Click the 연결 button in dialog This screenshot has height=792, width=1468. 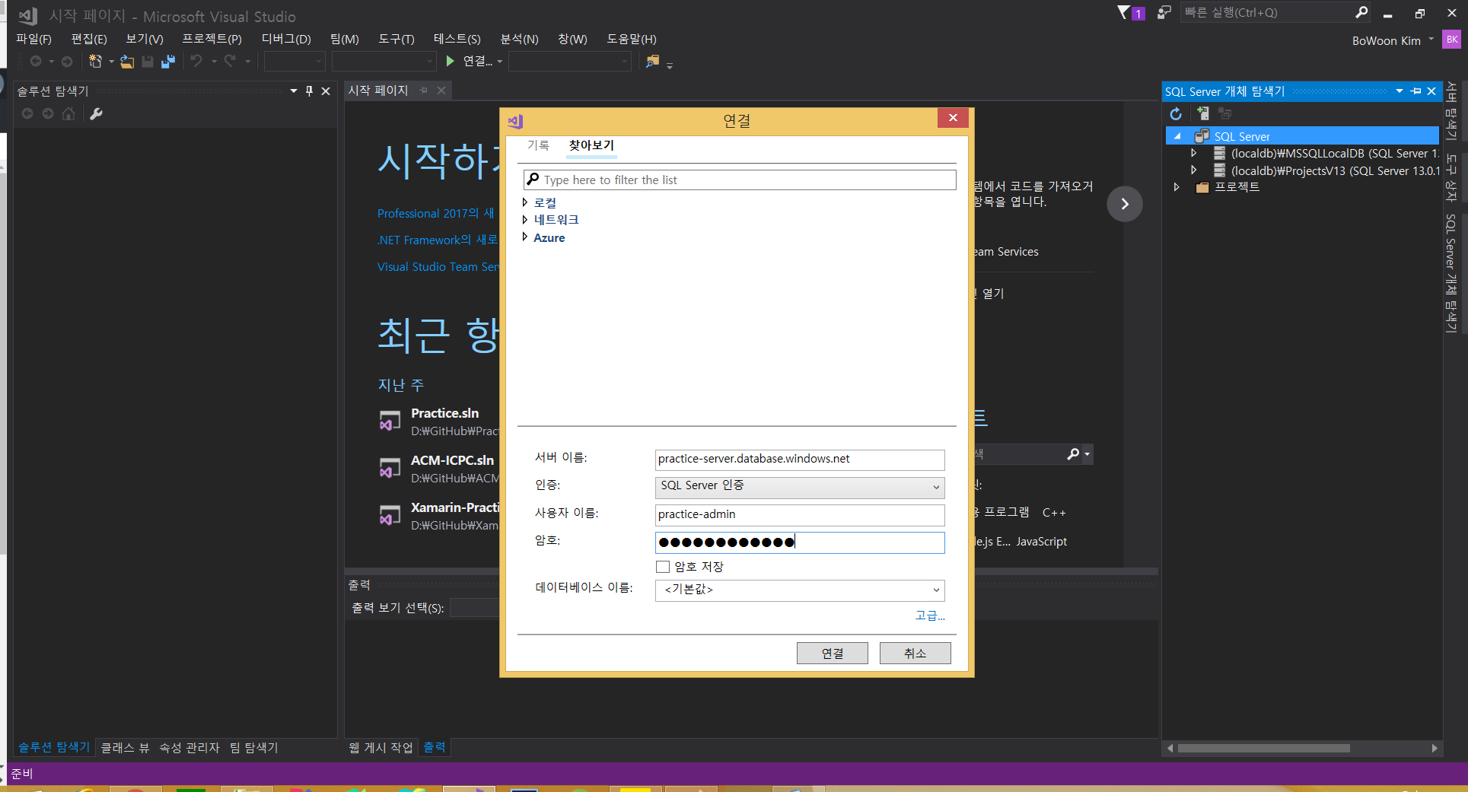coord(832,654)
